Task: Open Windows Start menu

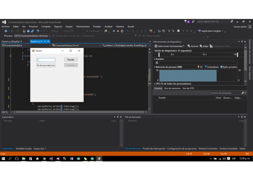Action: [3, 159]
